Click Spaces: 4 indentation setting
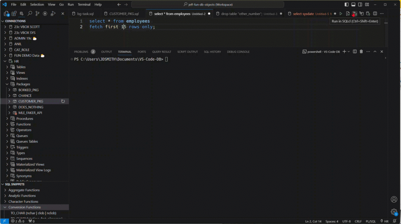Screen dimensions: 401x224 (332, 221)
